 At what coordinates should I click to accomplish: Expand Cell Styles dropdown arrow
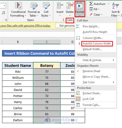[x=50, y=16]
